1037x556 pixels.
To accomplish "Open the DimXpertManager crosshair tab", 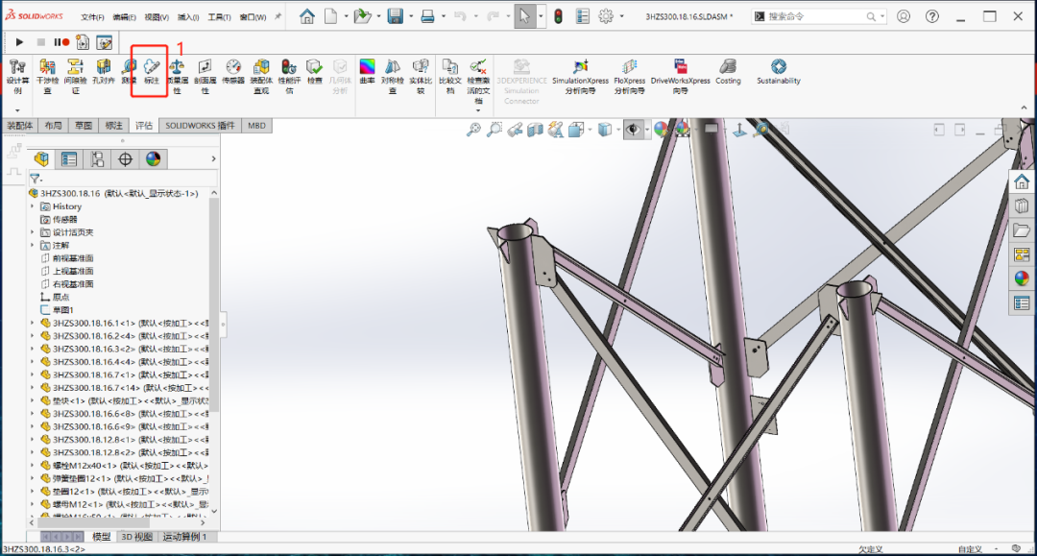I will [x=125, y=158].
